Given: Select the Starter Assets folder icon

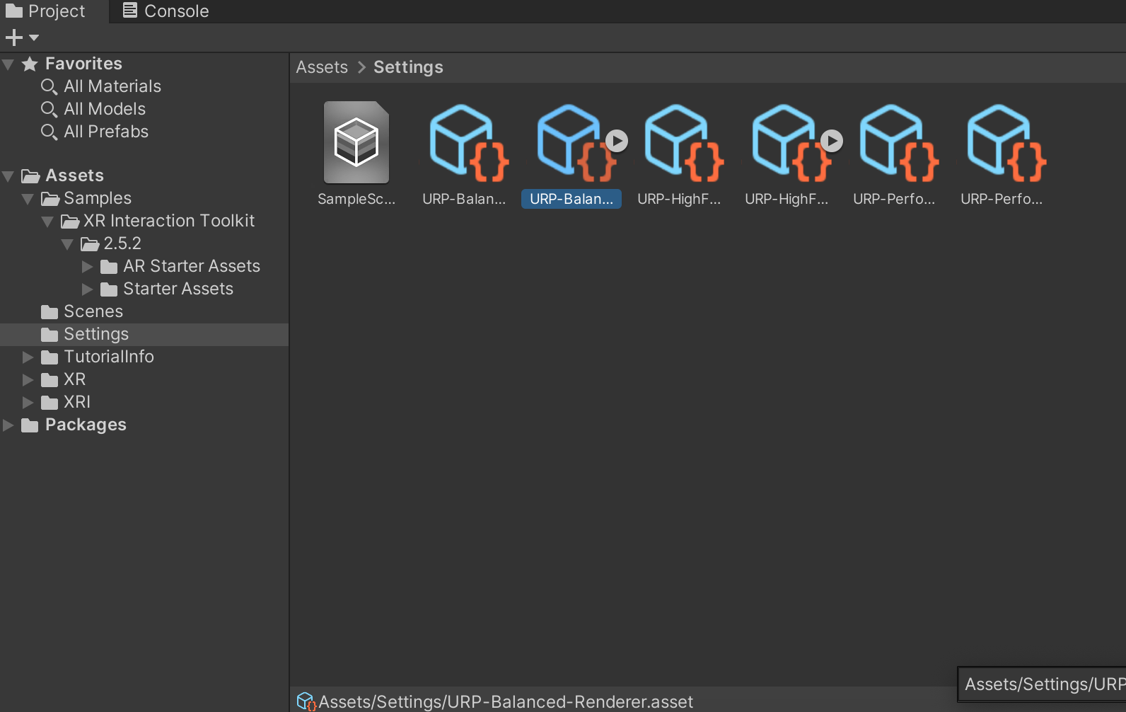Looking at the screenshot, I should pos(109,289).
